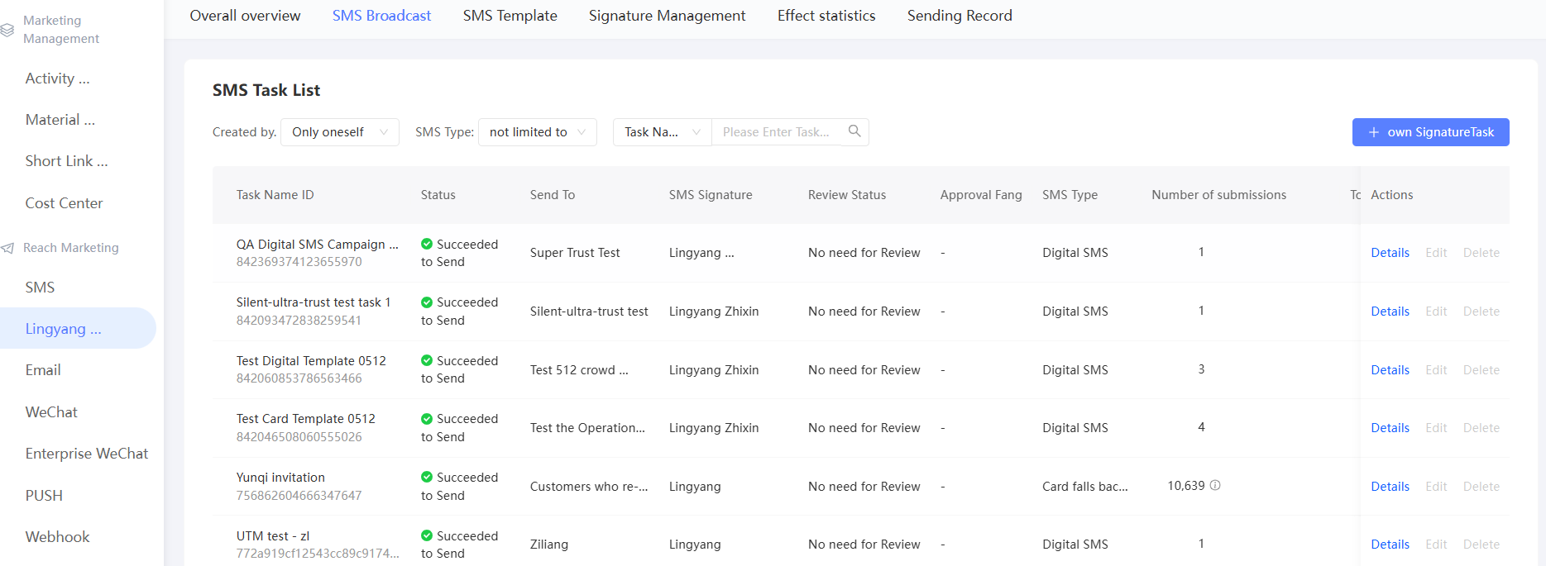Select SMS in the sidebar
This screenshot has height=566, width=1546.
[40, 288]
